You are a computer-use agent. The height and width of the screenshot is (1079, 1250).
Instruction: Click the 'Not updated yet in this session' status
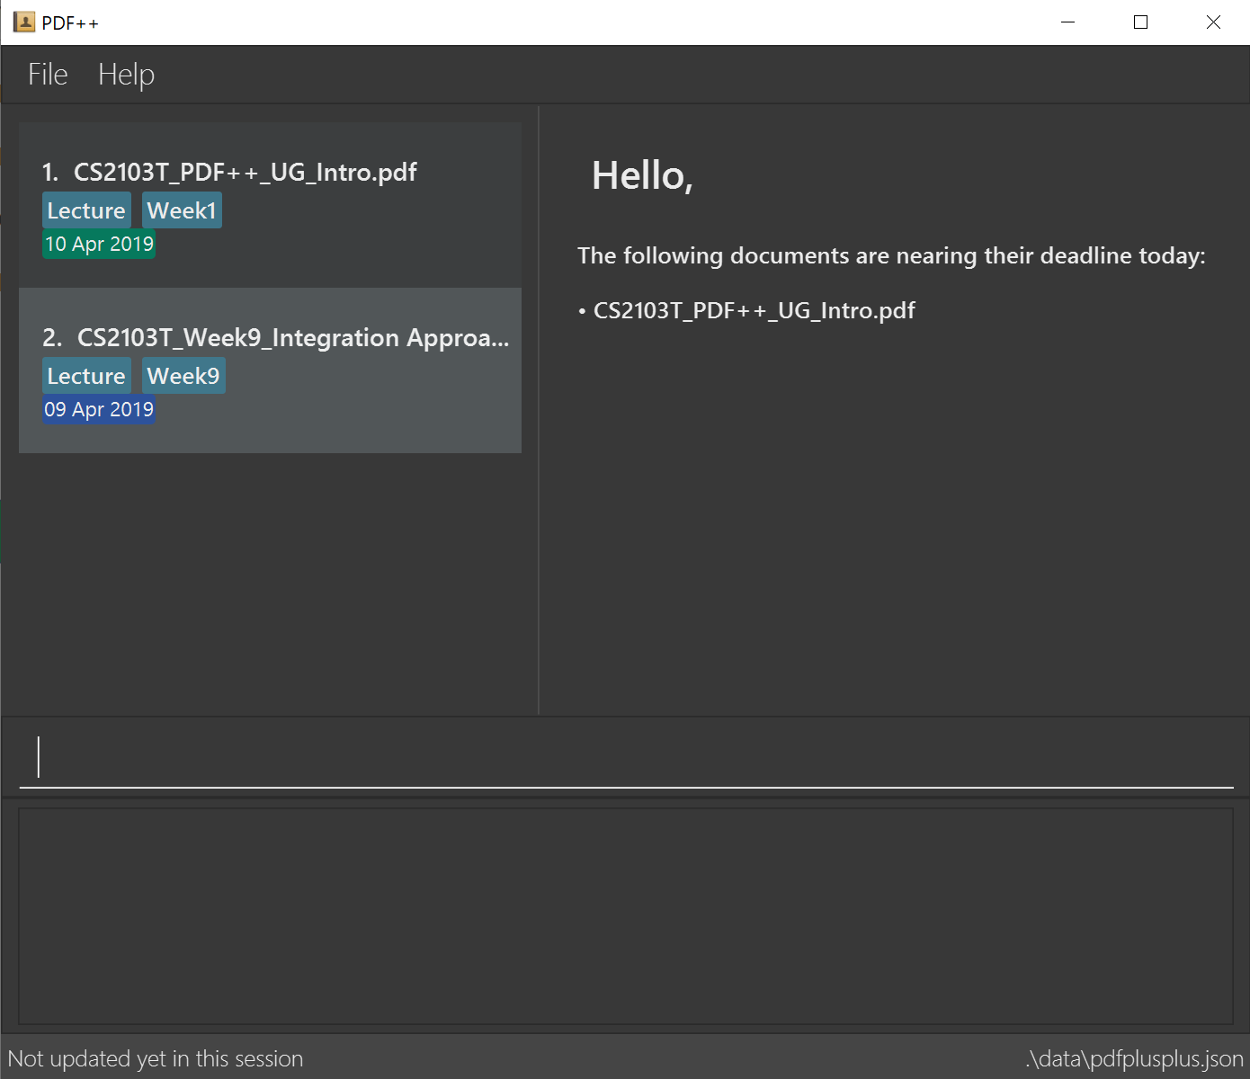click(x=156, y=1058)
